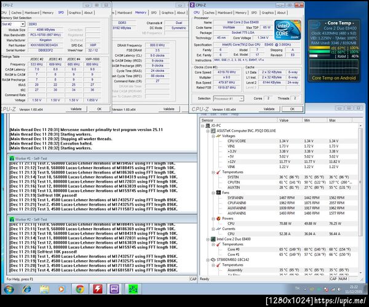Viewport: 369px width, 307px height.
Task: Open Mainboard tab in the CPU-Z CPU window
Action: 224,13
